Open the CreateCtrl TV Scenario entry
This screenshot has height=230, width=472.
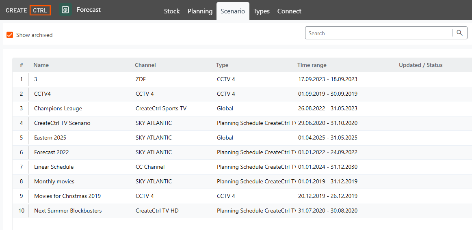[62, 123]
